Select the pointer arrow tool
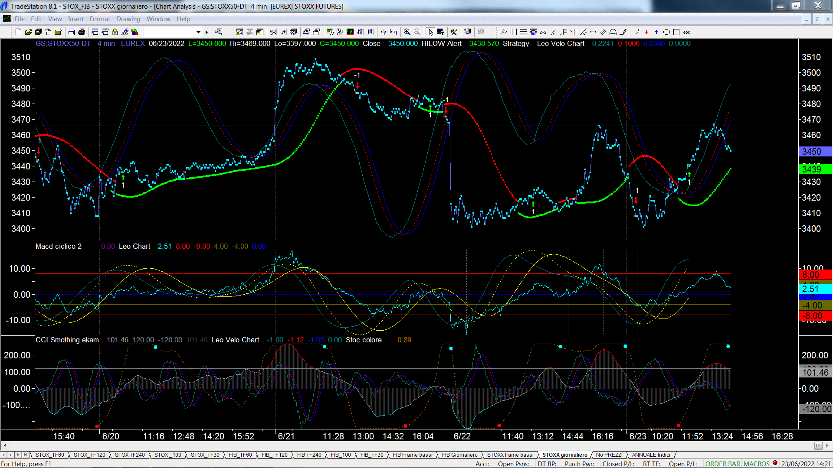Viewport: 833px width, 468px height. [x=430, y=32]
